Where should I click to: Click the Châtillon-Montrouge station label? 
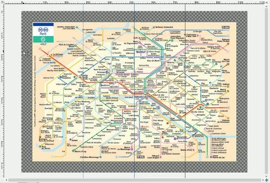(x=90, y=157)
